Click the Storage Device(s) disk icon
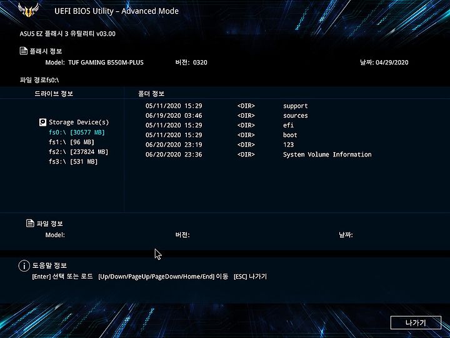The image size is (450, 338). click(42, 122)
